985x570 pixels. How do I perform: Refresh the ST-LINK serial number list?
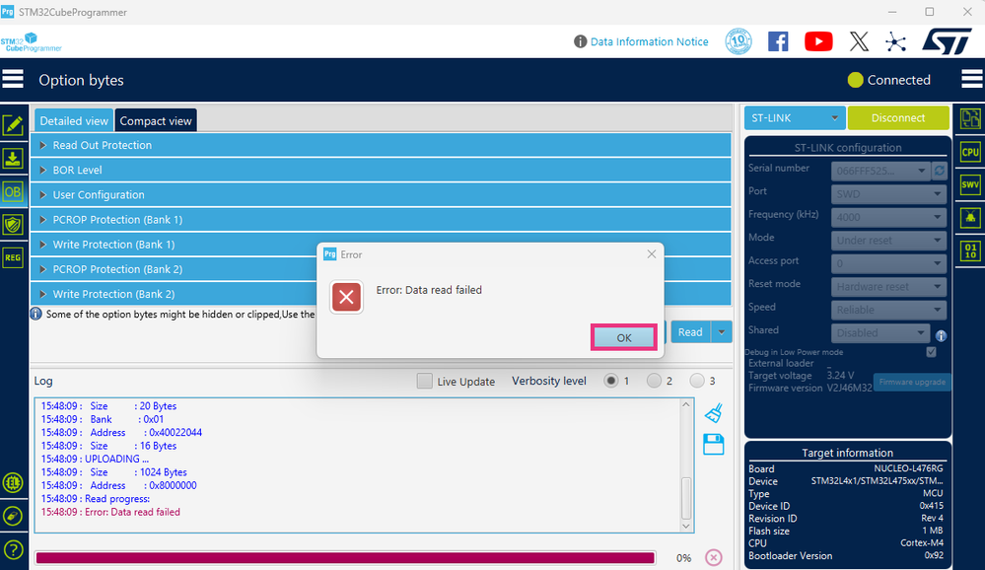coord(939,171)
